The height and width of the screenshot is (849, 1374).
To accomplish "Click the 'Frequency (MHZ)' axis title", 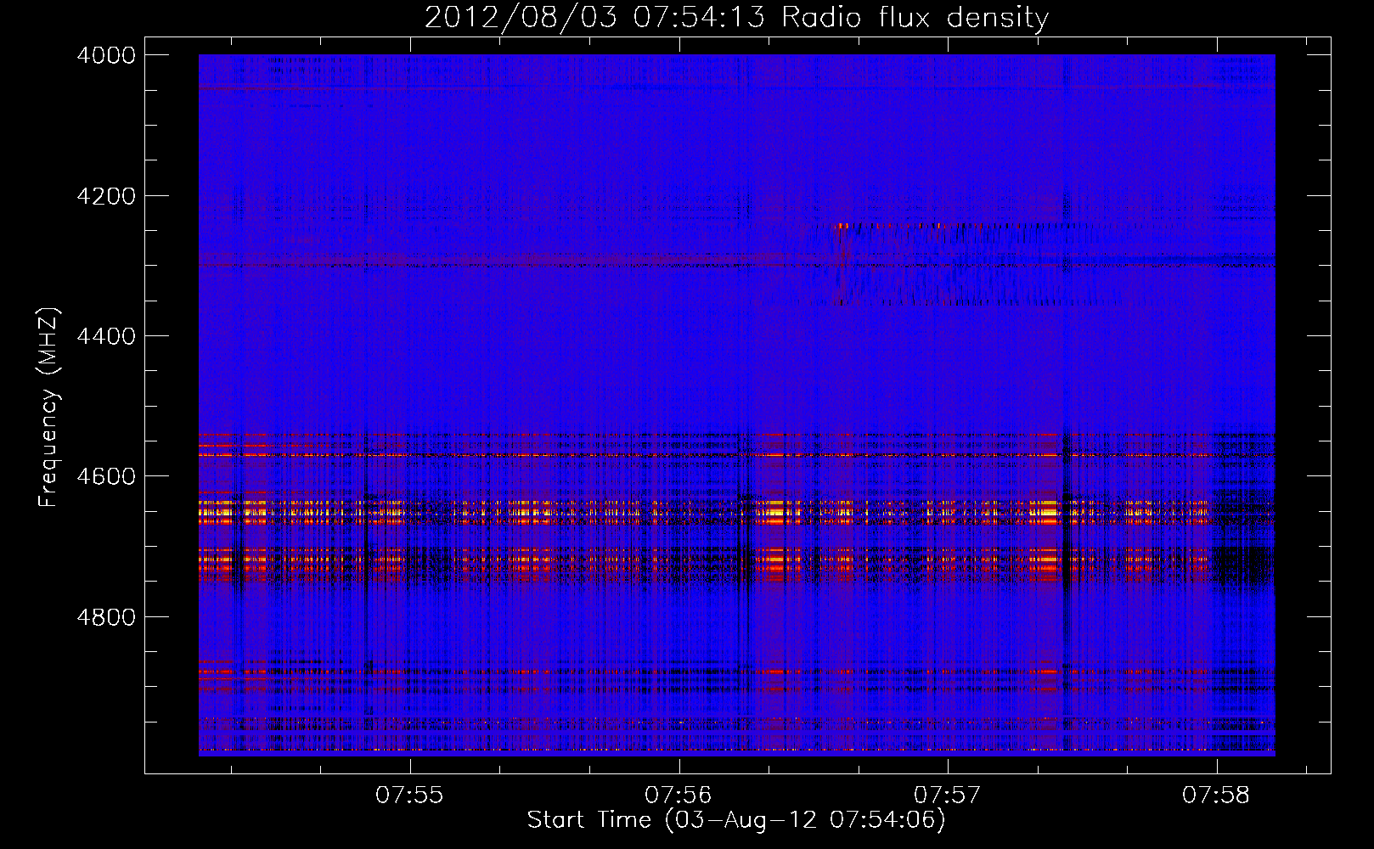I will coord(49,408).
